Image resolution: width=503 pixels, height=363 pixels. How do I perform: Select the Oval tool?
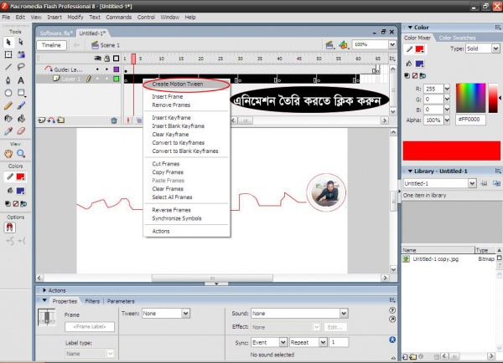point(8,93)
